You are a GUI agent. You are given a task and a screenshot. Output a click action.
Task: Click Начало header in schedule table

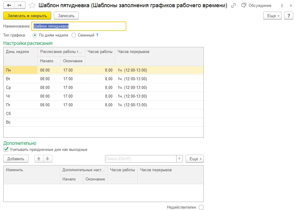coord(49,61)
